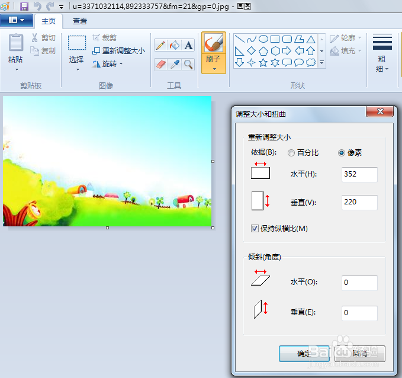Click the Undo arrow in title bar
Screen dimensions: 402x378
pos(37,6)
